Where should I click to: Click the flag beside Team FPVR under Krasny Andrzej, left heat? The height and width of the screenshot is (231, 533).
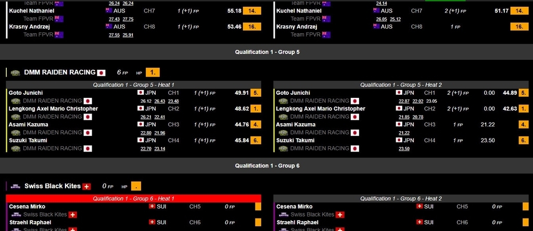[x=59, y=35]
